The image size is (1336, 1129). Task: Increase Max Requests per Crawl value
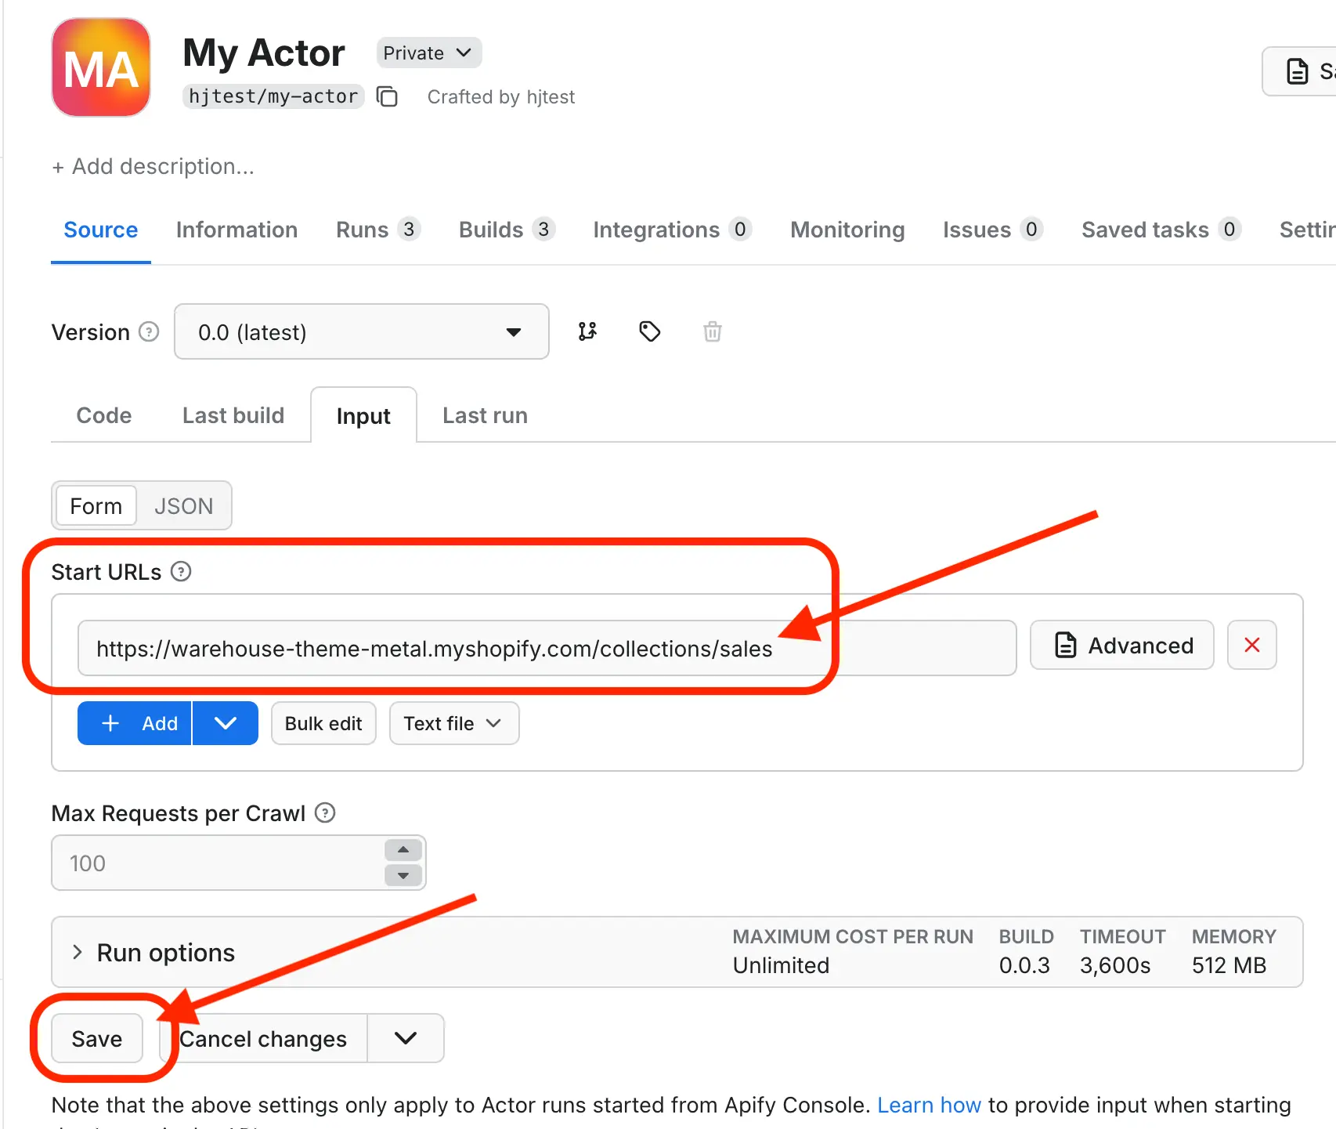pyautogui.click(x=403, y=850)
